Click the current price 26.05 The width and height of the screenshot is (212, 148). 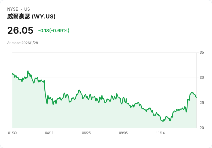pos(20,30)
